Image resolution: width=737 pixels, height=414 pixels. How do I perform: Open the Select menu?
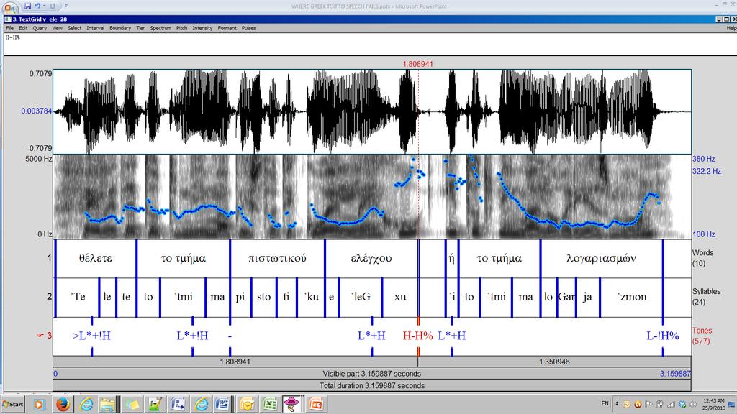[74, 28]
